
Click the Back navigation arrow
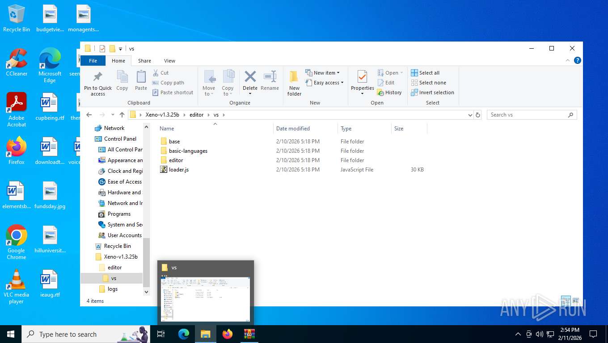tap(89, 115)
